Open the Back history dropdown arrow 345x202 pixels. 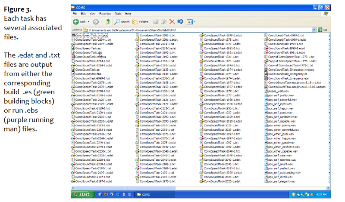tap(89, 22)
